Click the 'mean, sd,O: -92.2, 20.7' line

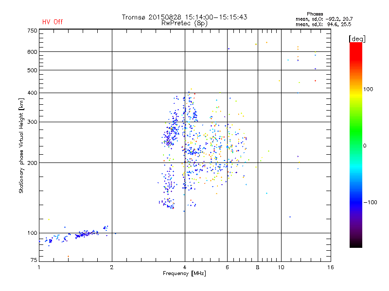[x=324, y=19]
